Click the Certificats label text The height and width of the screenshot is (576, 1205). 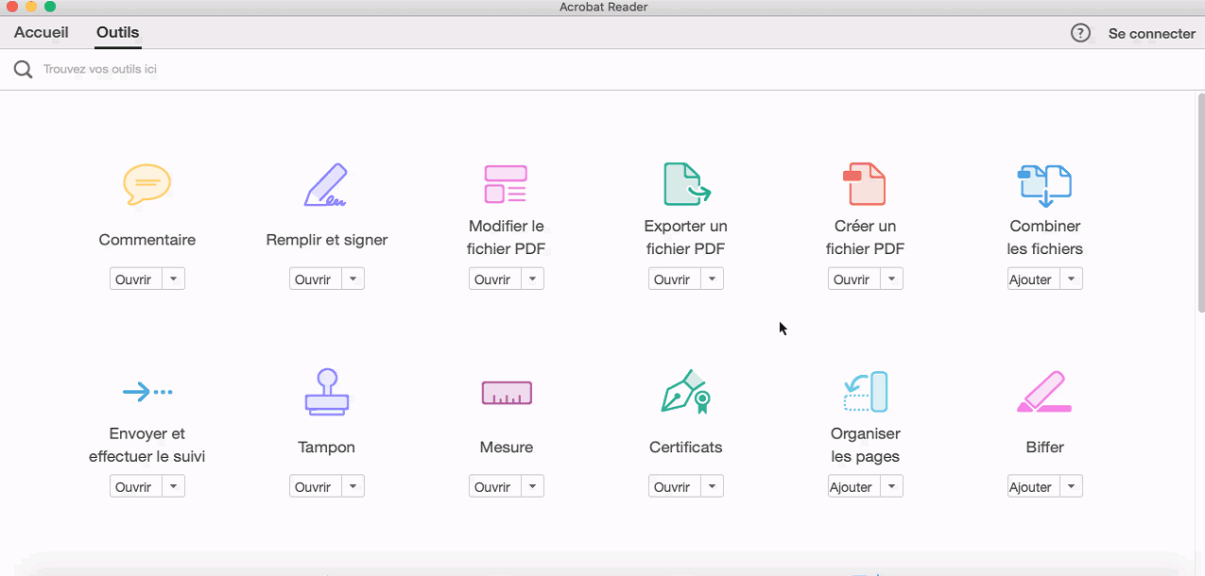686,448
